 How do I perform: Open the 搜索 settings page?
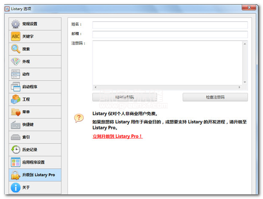coord(35,49)
